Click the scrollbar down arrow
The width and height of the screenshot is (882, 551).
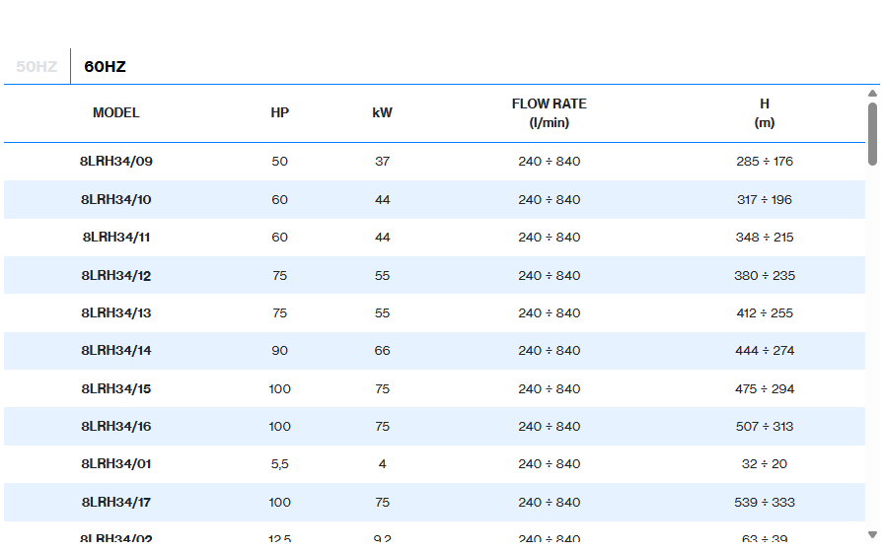point(872,534)
